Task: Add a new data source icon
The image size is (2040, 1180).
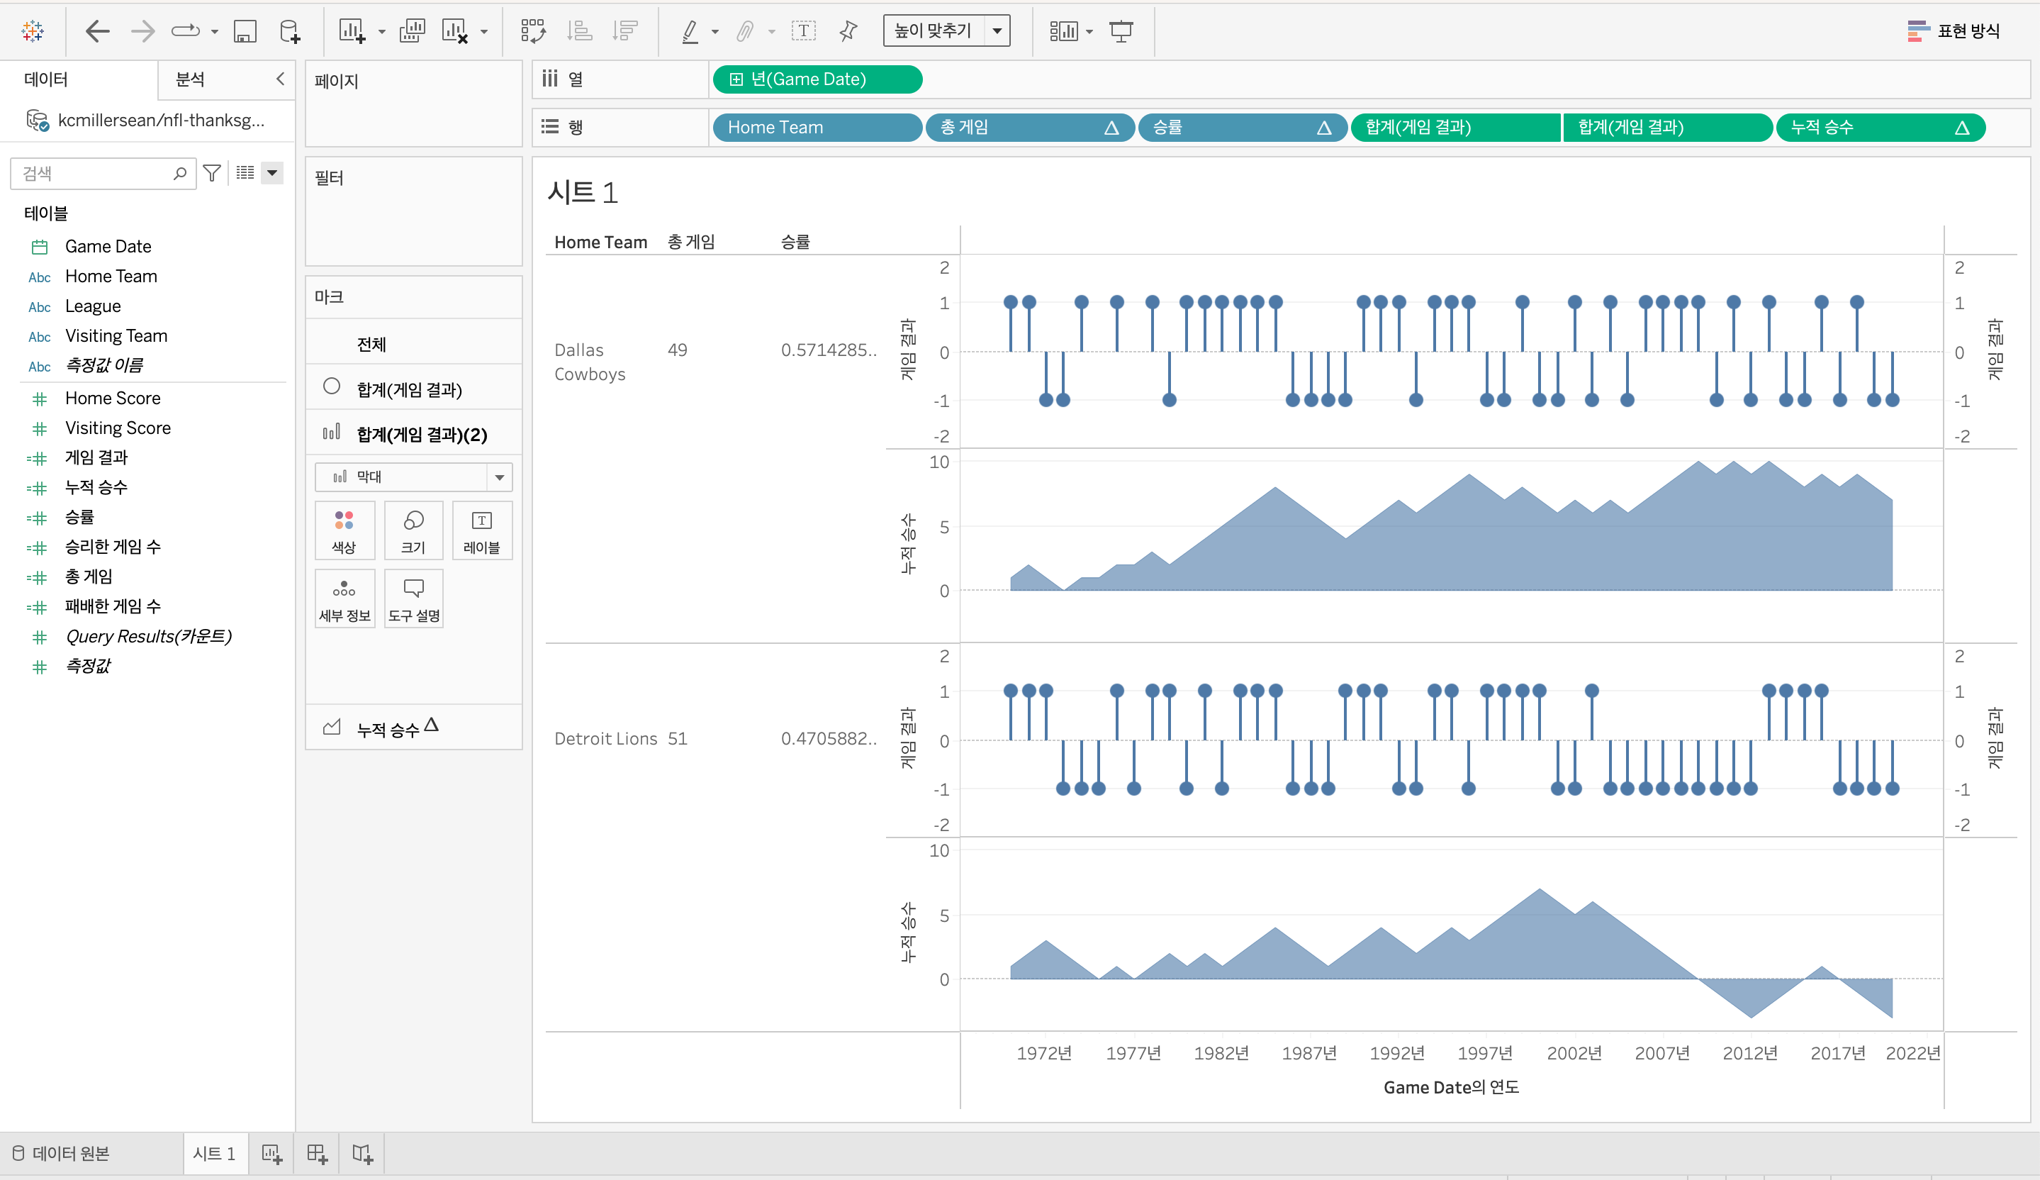Action: 290,32
